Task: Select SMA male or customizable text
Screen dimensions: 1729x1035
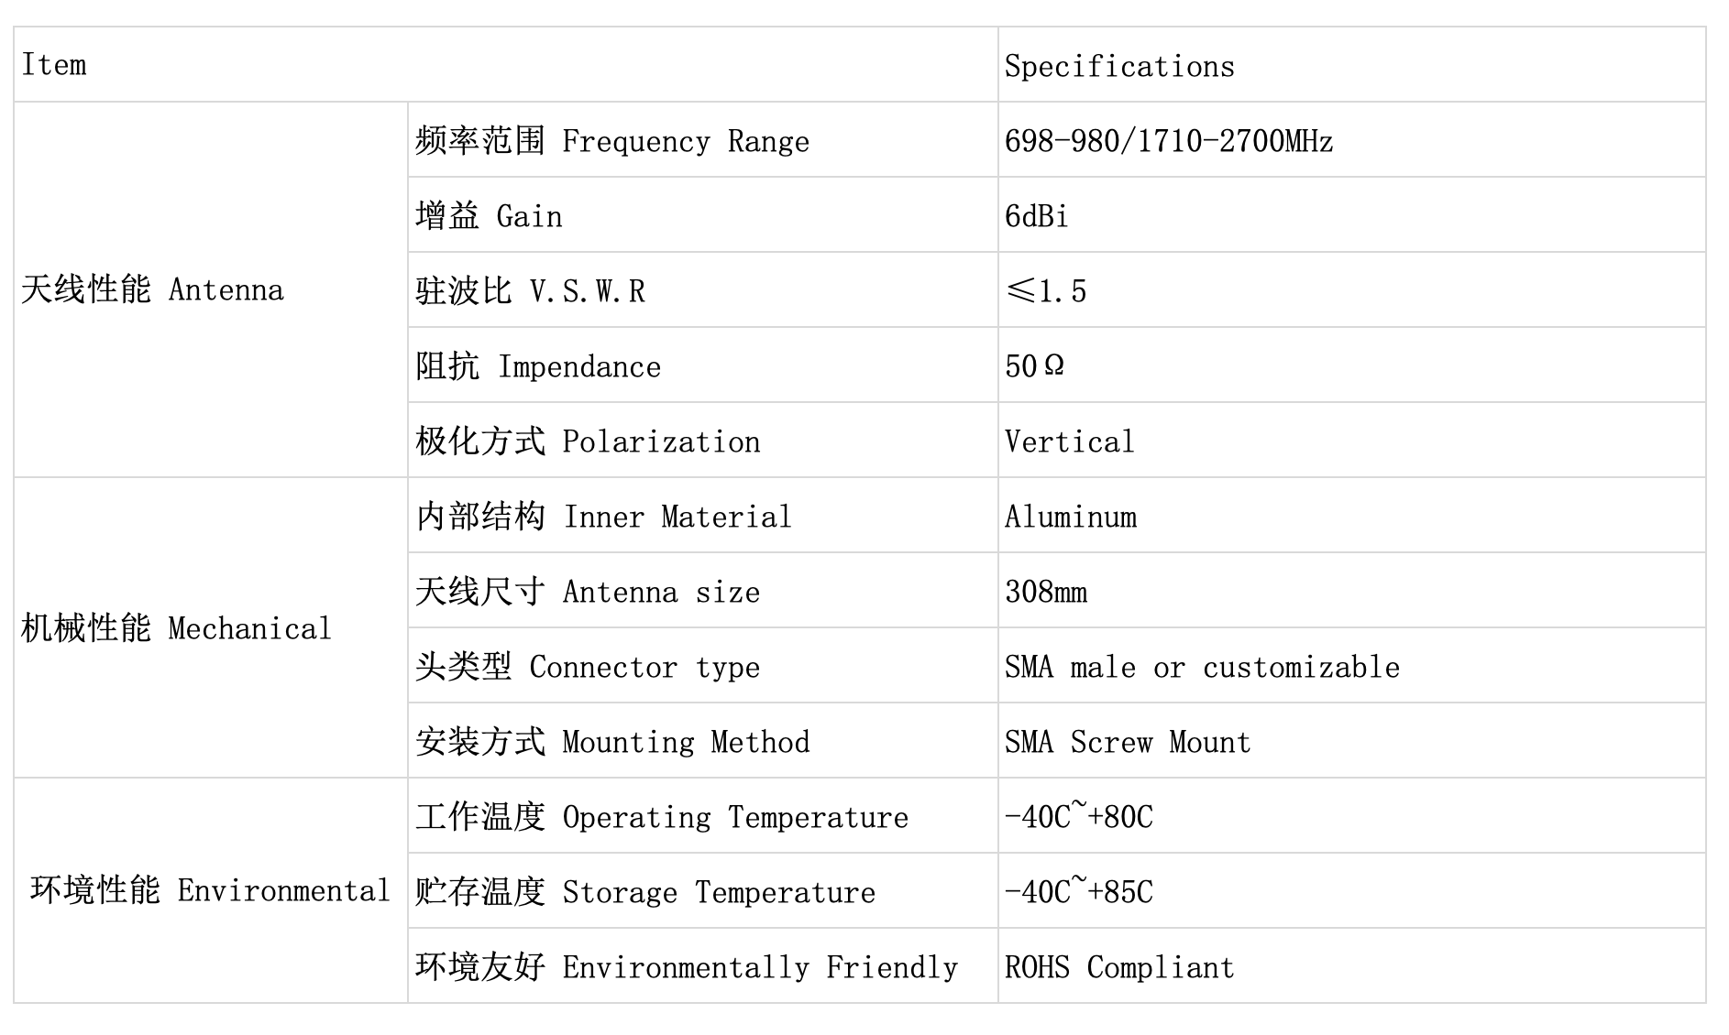Action: tap(1203, 667)
